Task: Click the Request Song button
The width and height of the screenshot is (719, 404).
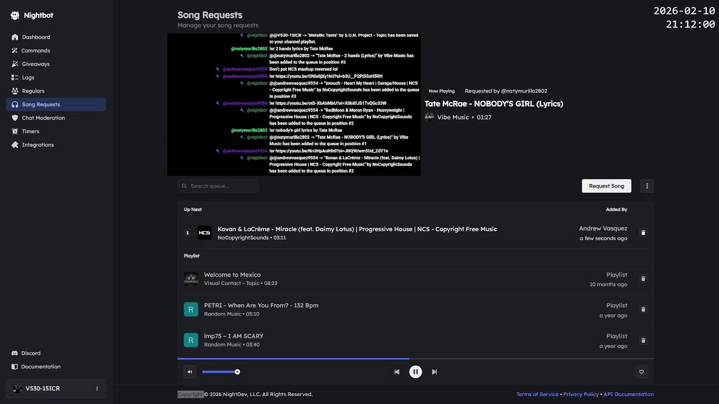Action: (x=607, y=186)
